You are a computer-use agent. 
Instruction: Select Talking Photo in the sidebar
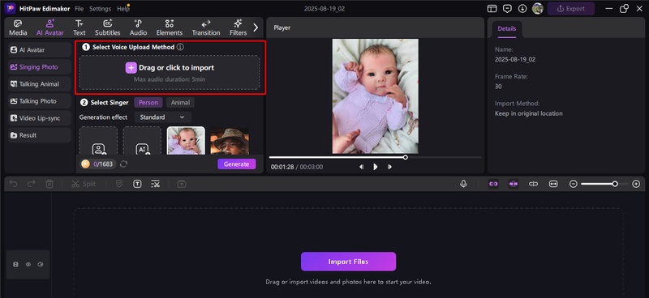[40, 101]
